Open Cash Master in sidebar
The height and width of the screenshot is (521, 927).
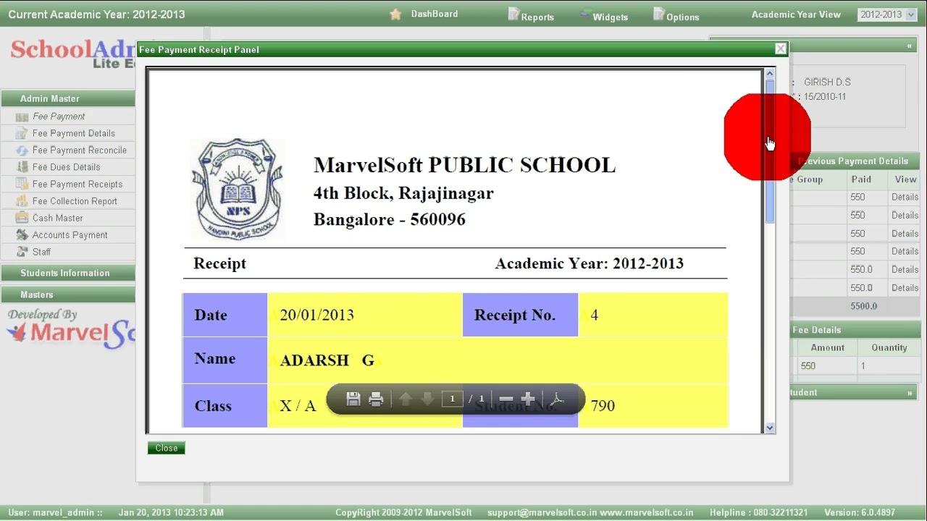click(58, 218)
